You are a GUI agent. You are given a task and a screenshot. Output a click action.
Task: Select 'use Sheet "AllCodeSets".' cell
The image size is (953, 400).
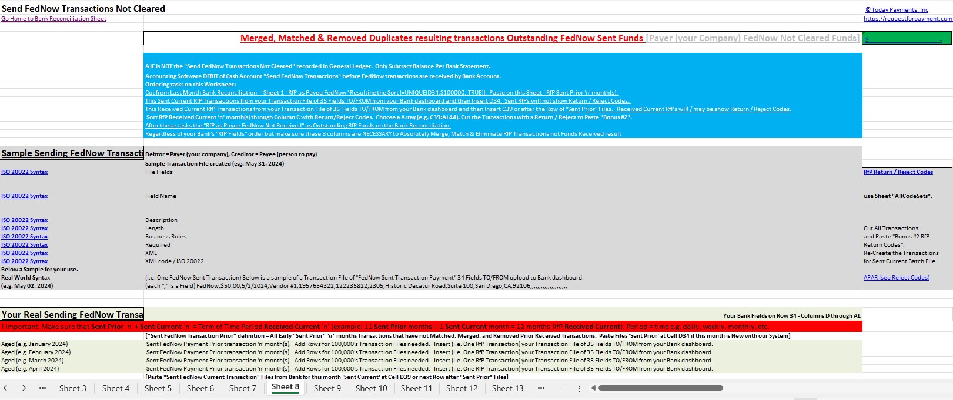pos(898,196)
